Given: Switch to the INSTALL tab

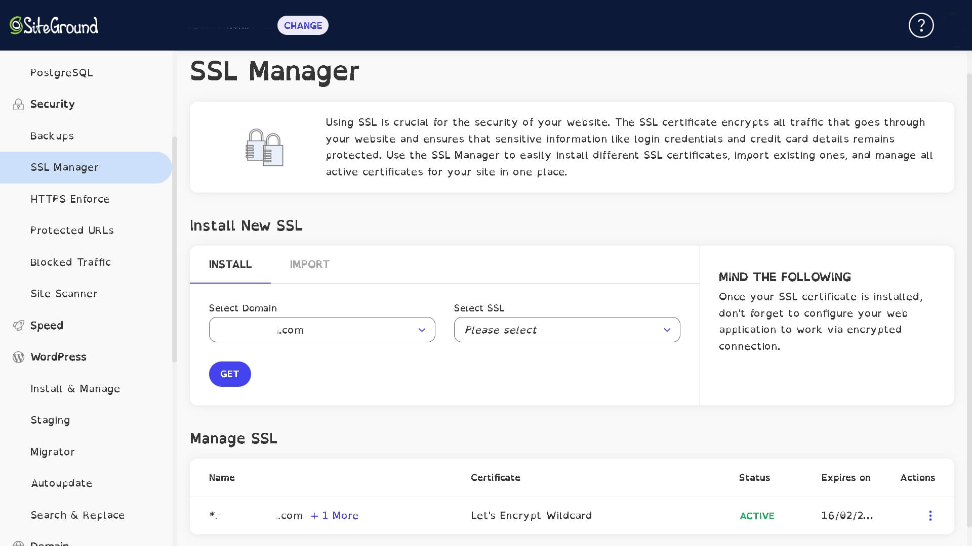Looking at the screenshot, I should click(x=230, y=264).
